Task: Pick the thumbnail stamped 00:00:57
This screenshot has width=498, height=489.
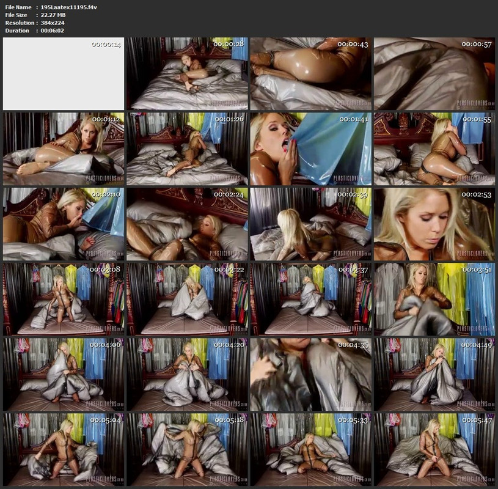Action: click(434, 74)
